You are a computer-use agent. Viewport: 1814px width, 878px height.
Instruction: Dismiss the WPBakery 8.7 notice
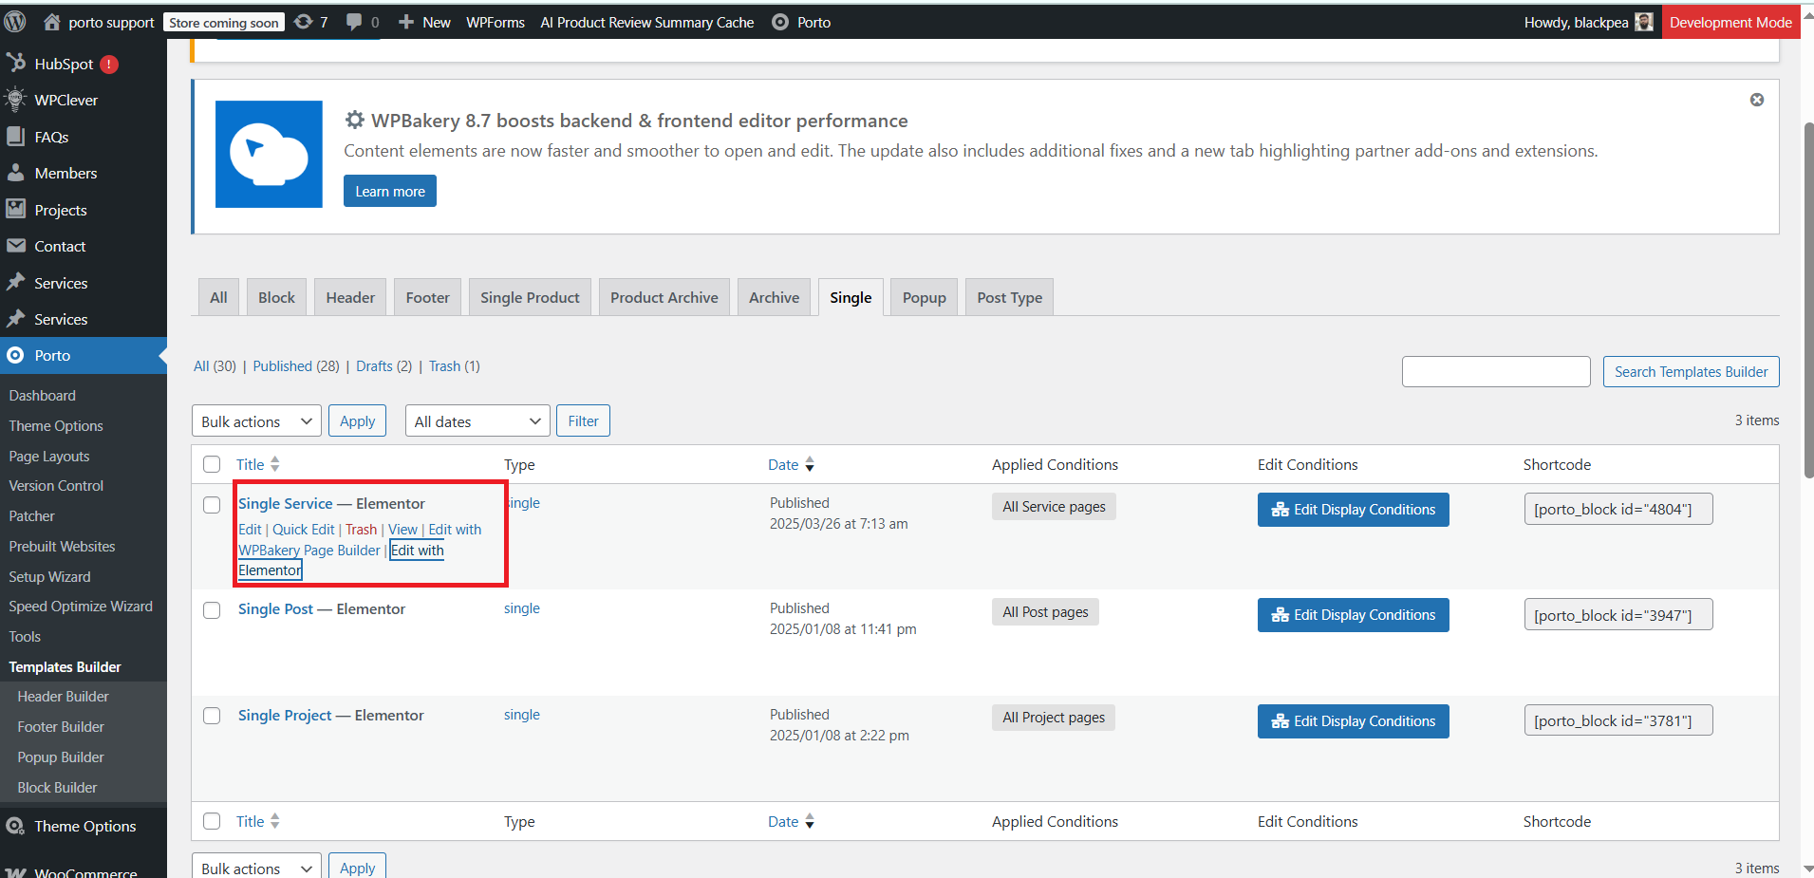[x=1757, y=100]
